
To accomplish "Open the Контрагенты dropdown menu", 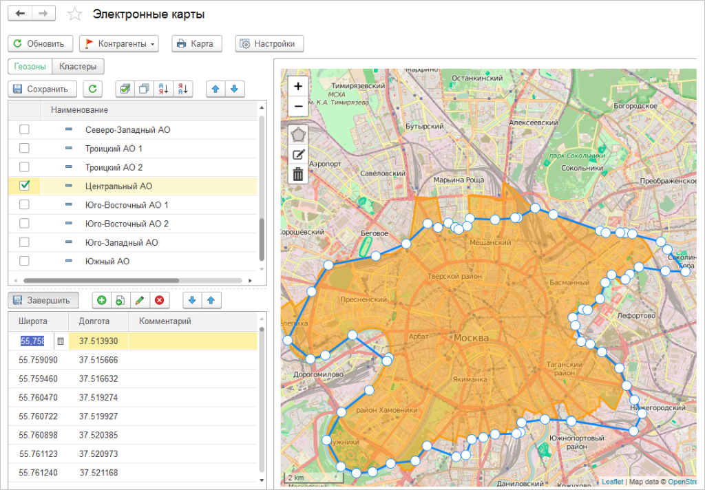I will (x=119, y=43).
